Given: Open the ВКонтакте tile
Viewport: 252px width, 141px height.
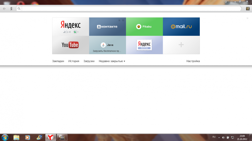Looking at the screenshot, I should click(108, 27).
